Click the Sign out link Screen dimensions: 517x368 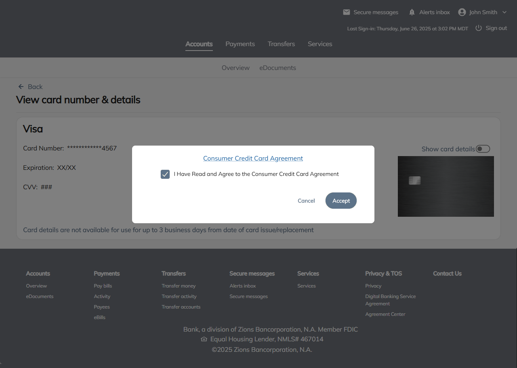point(496,28)
